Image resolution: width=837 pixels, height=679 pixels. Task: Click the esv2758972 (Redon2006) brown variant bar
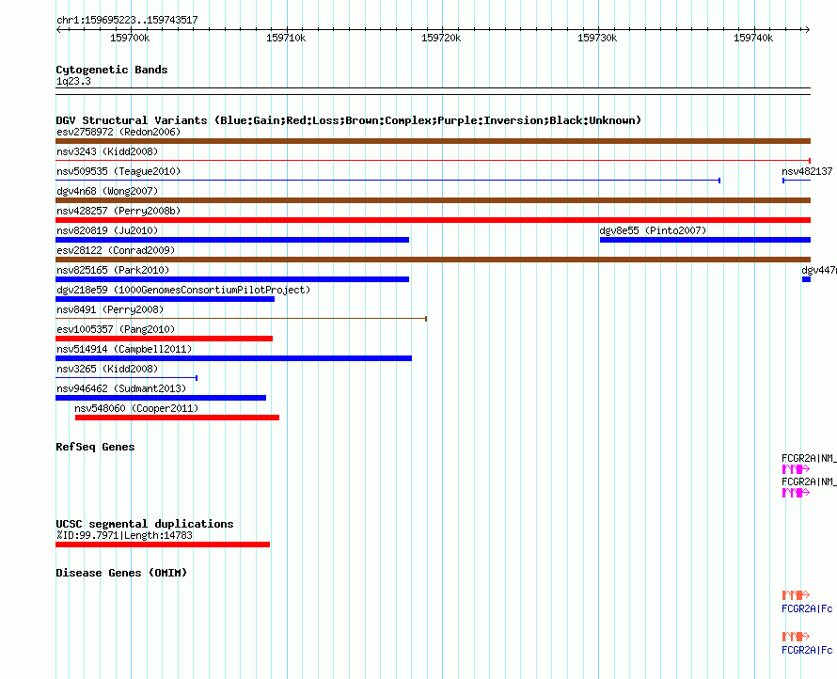433,141
